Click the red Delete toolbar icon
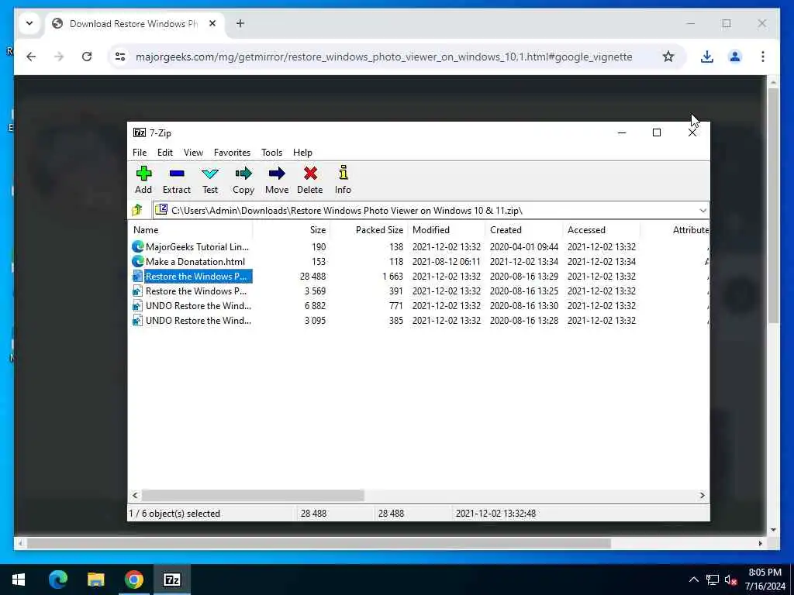Image resolution: width=794 pixels, height=595 pixels. point(310,174)
